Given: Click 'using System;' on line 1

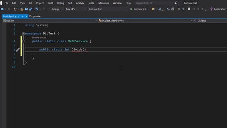Looking at the screenshot, I should point(37,25).
